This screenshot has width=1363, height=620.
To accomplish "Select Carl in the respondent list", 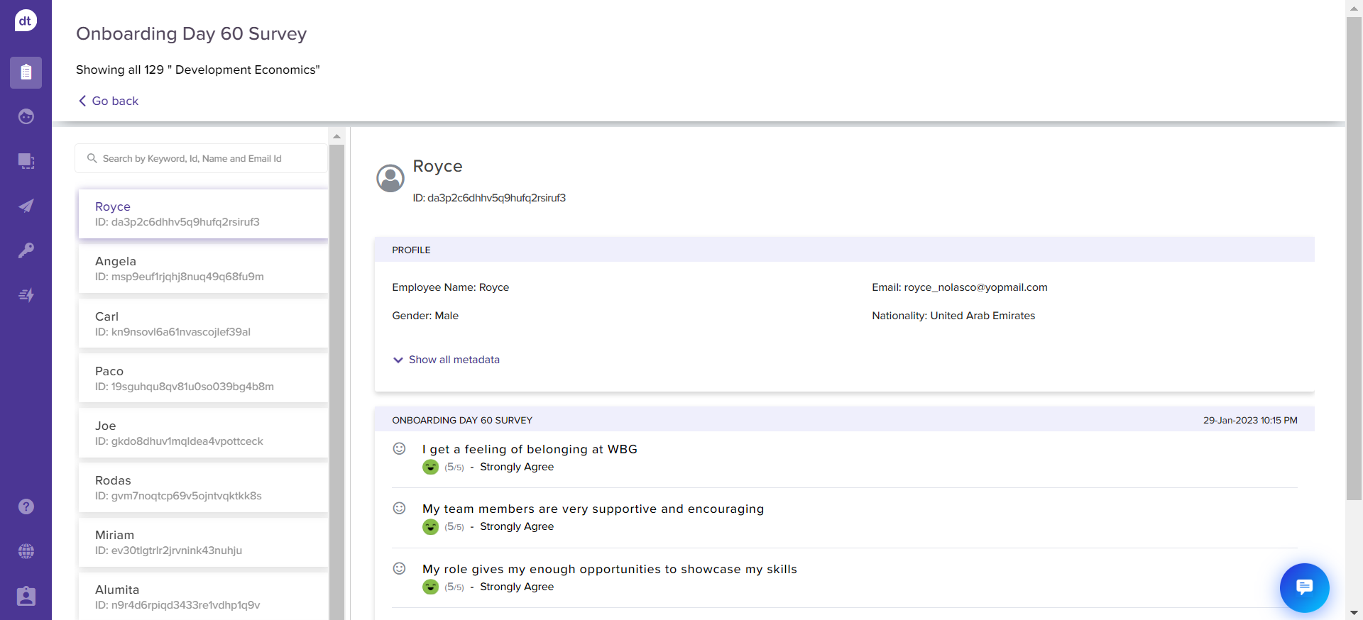I will [x=203, y=323].
